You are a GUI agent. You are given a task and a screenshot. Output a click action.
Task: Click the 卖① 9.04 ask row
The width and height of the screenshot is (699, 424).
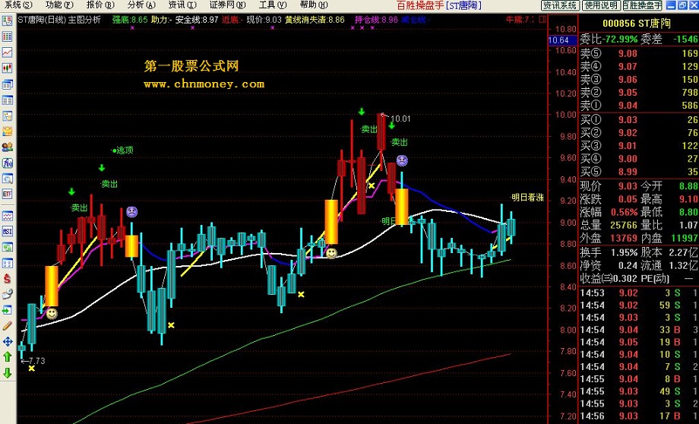point(638,106)
